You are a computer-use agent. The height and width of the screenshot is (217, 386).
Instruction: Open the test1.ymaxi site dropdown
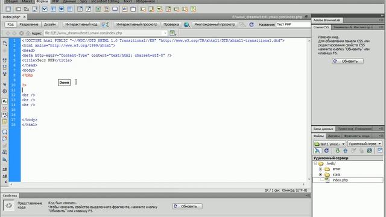pos(330,143)
